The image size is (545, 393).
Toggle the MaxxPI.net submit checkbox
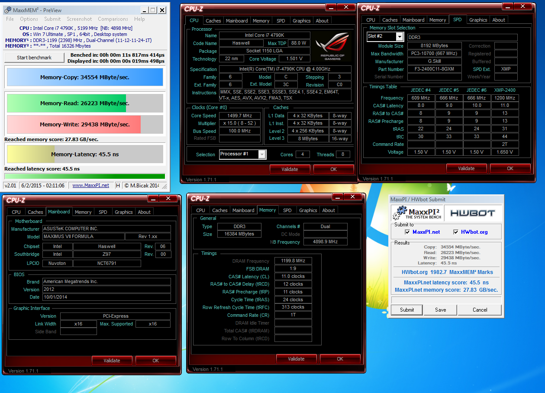(407, 232)
